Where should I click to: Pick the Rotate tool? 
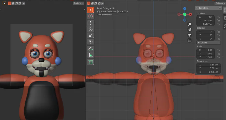coord(90,29)
